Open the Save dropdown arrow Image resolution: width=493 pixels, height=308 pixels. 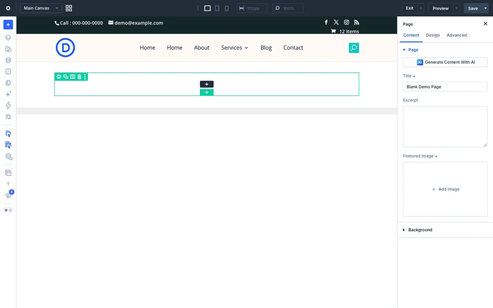(485, 8)
